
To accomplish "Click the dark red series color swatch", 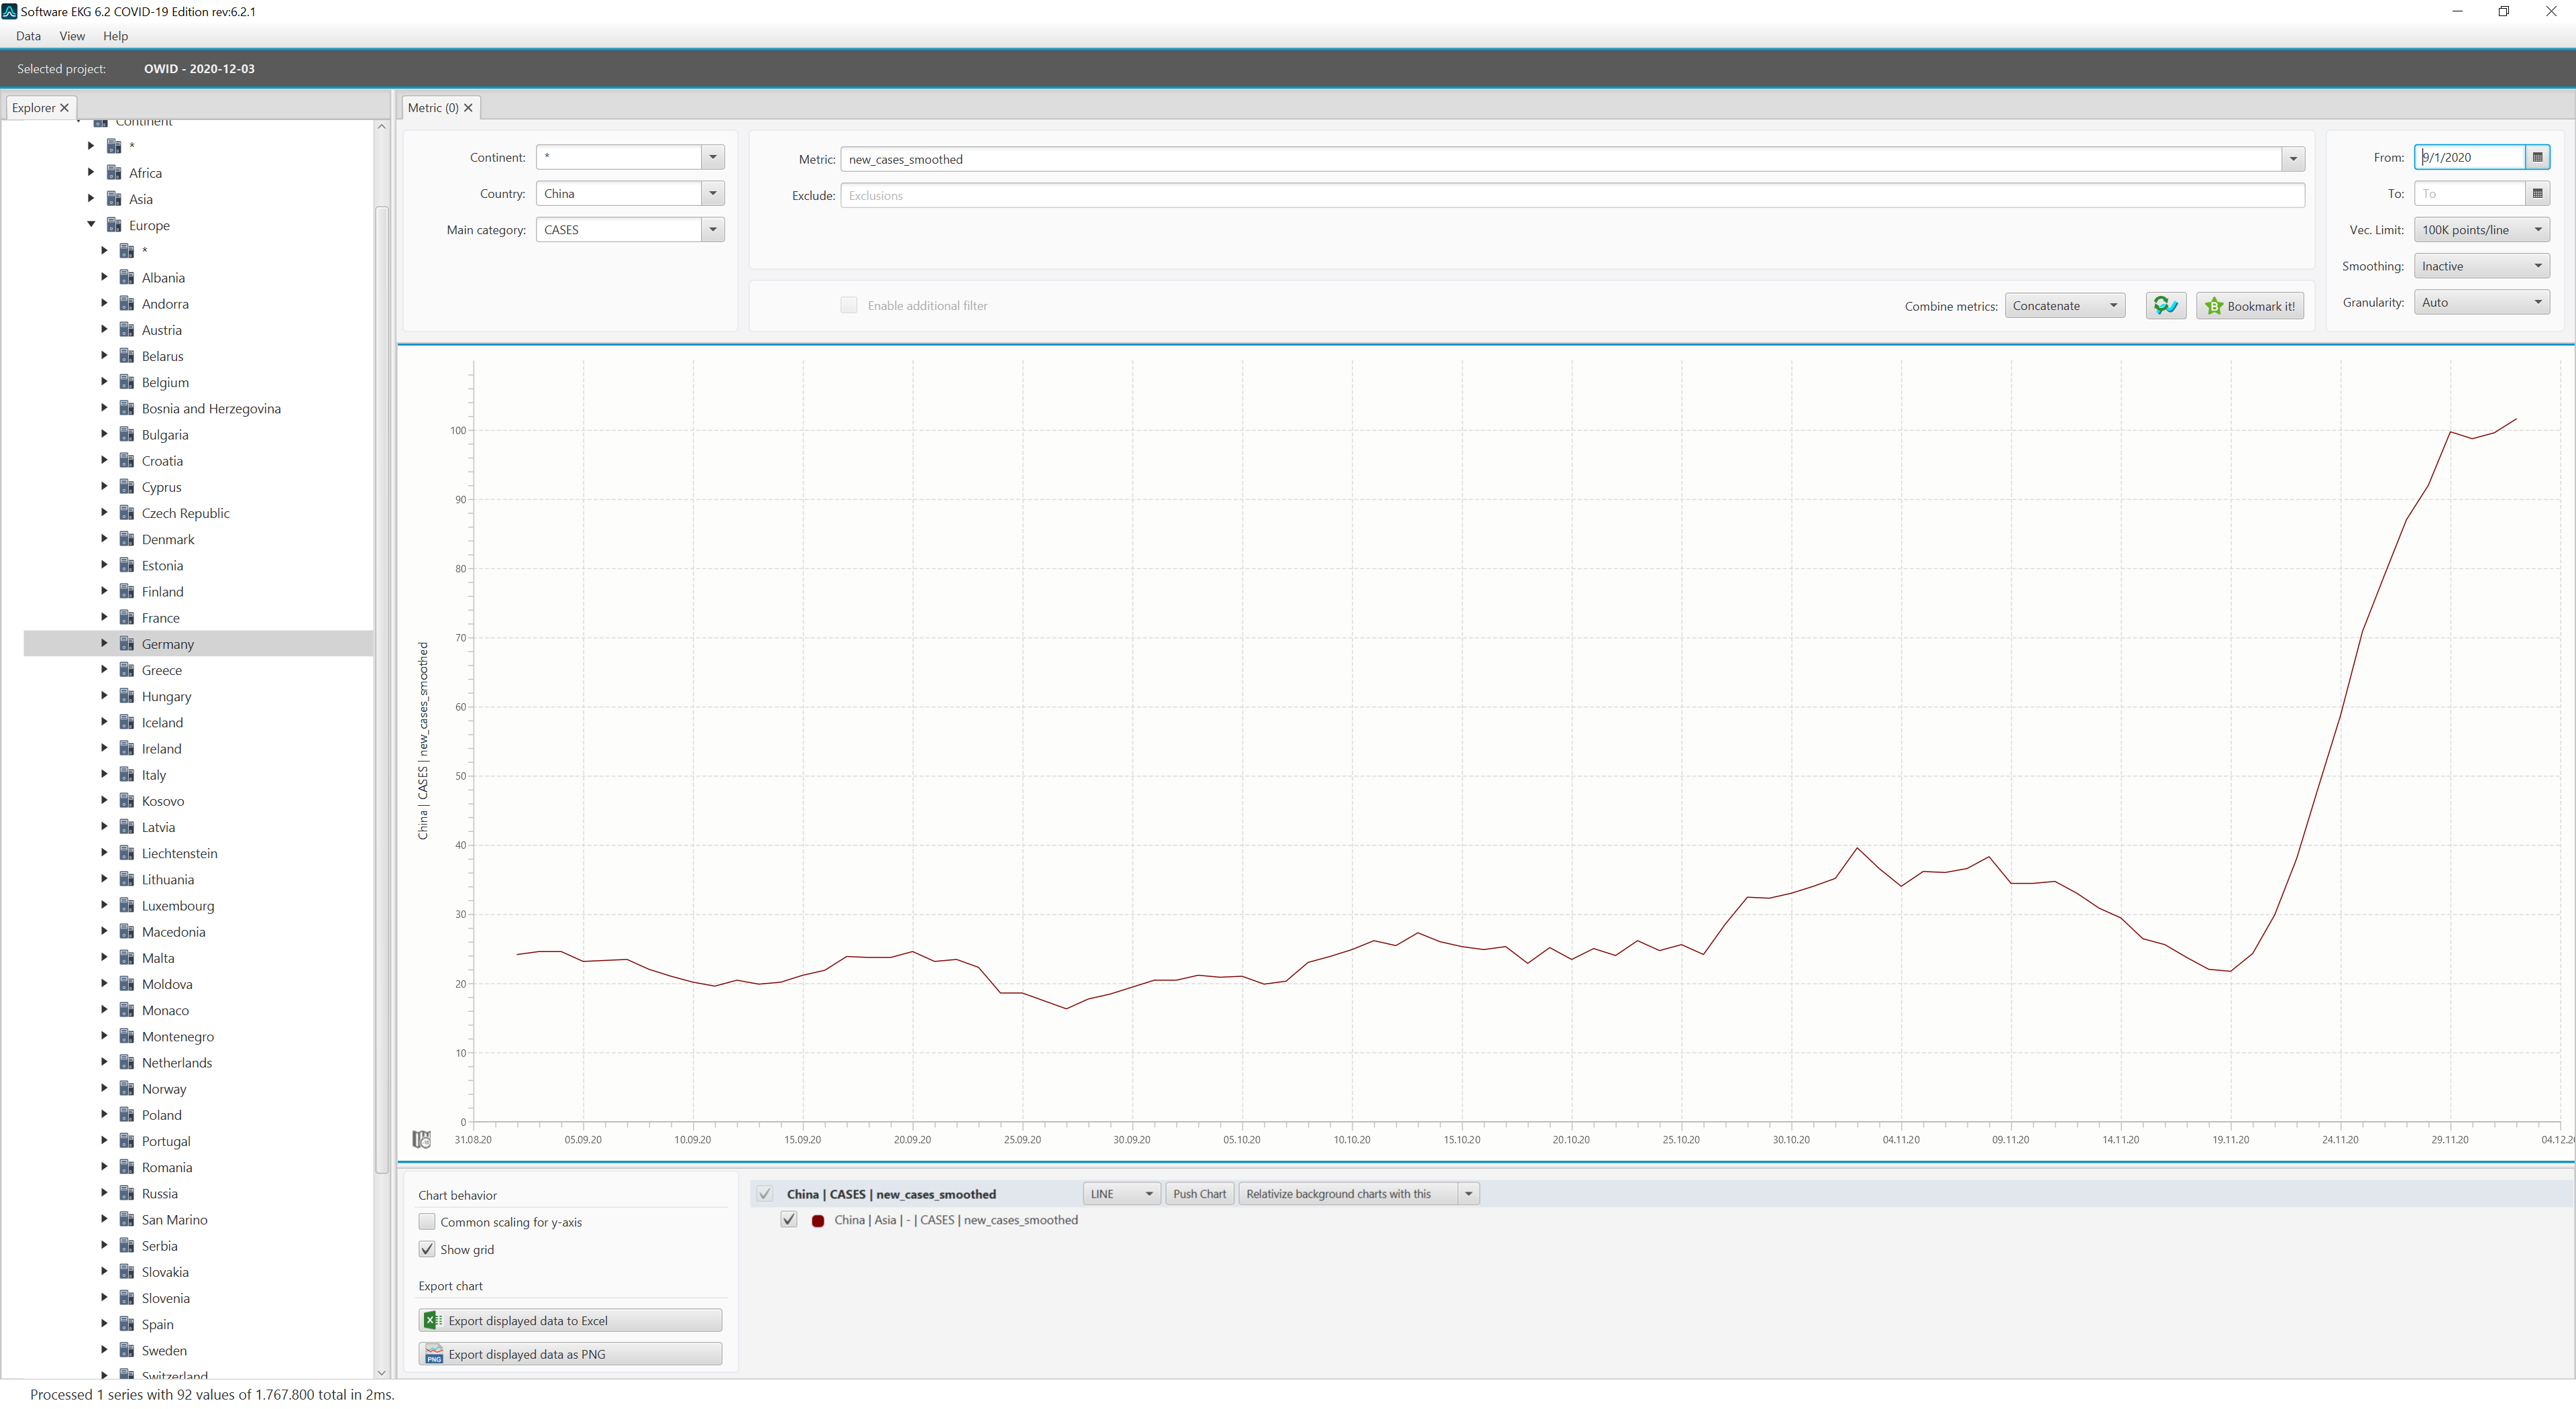I will pyautogui.click(x=818, y=1220).
